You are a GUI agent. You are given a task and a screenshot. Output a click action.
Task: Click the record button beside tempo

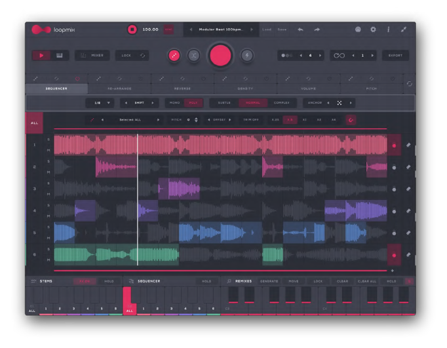click(x=132, y=29)
